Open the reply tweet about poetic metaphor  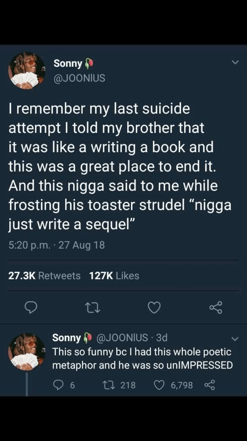(143, 358)
